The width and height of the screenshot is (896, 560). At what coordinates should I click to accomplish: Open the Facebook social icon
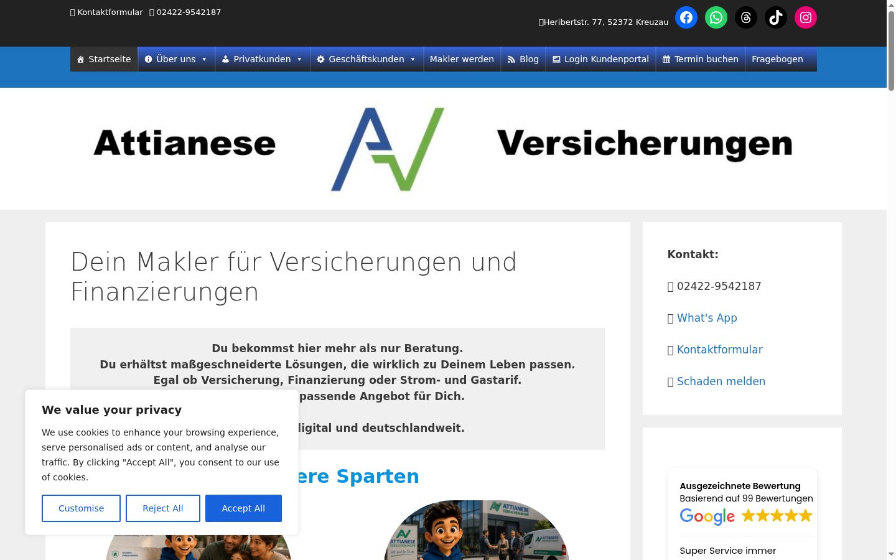[x=686, y=17]
